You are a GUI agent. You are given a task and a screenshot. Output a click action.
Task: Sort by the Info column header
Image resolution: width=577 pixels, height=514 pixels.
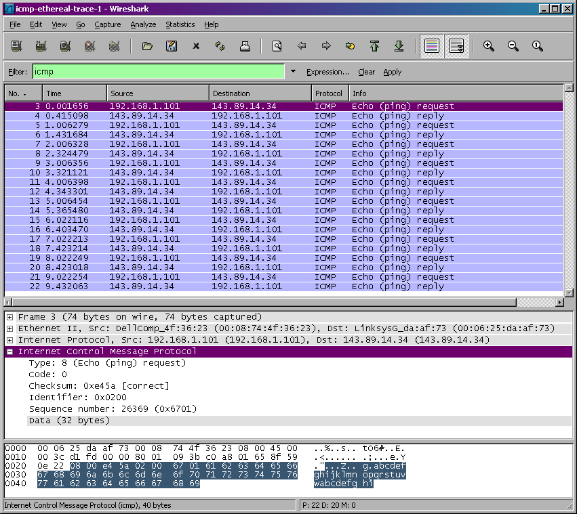[456, 93]
